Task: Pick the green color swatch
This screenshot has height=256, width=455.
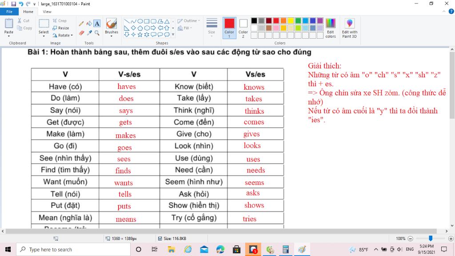Action: (x=298, y=20)
